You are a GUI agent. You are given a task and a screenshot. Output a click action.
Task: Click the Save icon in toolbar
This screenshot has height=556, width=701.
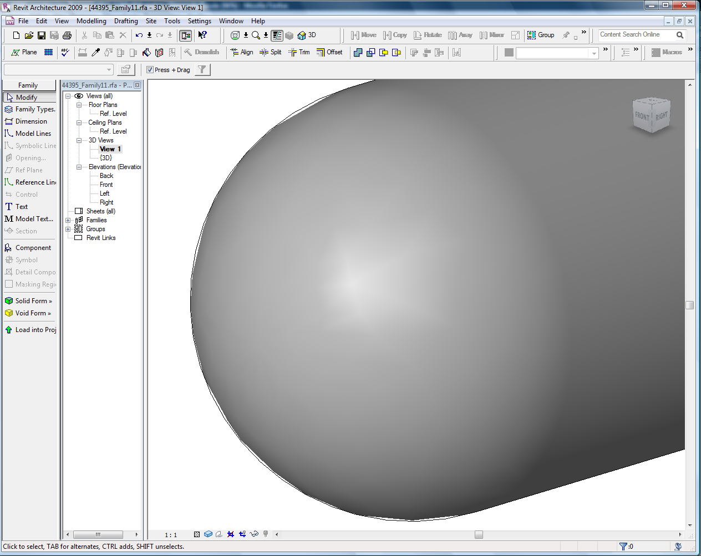42,35
